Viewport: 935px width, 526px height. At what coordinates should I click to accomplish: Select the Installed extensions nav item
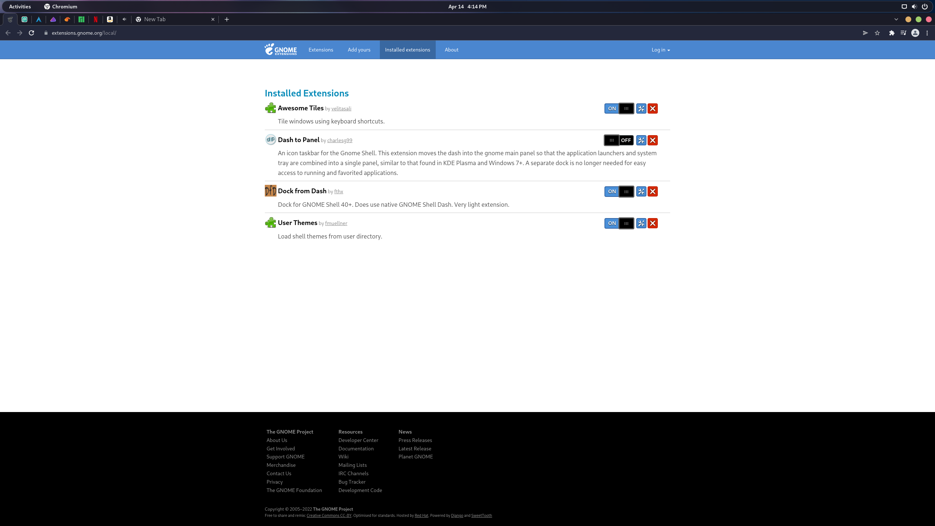point(408,50)
